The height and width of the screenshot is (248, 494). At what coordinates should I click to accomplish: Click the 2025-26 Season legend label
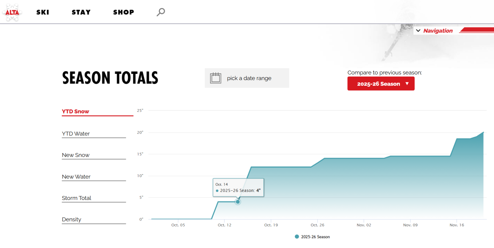pyautogui.click(x=315, y=237)
